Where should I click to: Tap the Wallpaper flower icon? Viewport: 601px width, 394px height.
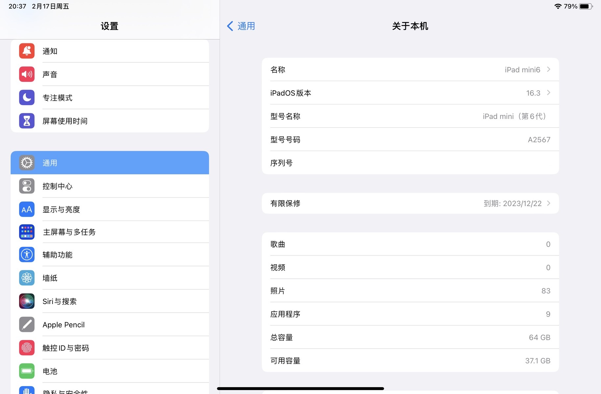pos(27,278)
